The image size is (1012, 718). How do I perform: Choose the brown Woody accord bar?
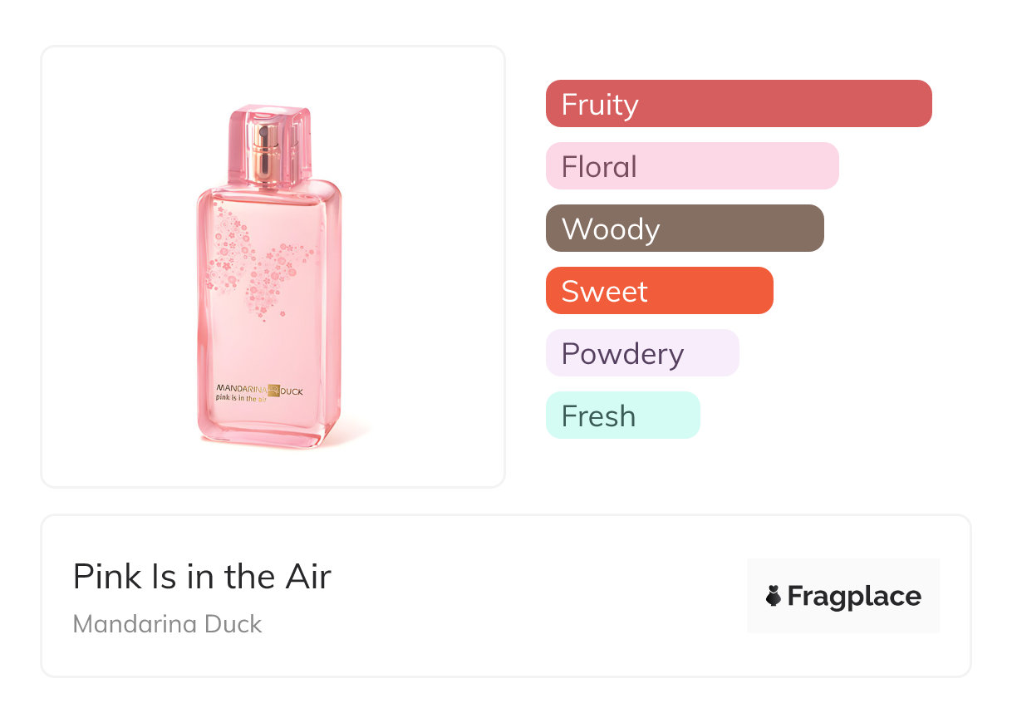pyautogui.click(x=685, y=229)
